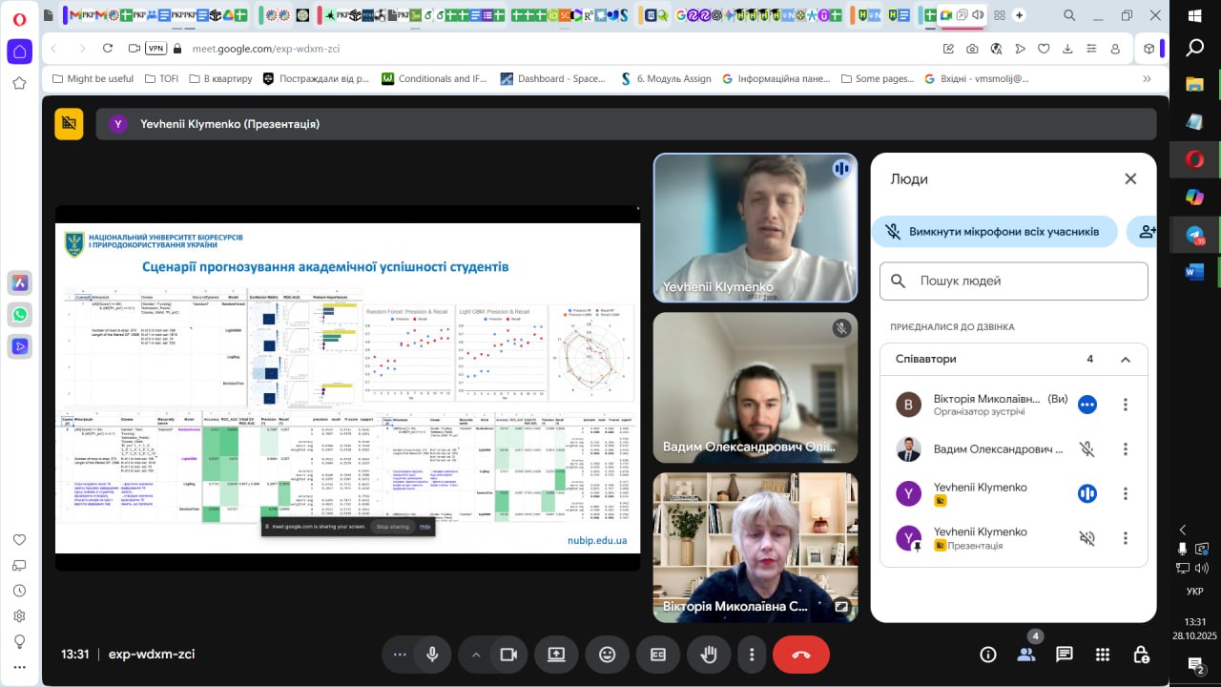Open more actions for speaking Yevhenii Klymenko

tap(1126, 493)
